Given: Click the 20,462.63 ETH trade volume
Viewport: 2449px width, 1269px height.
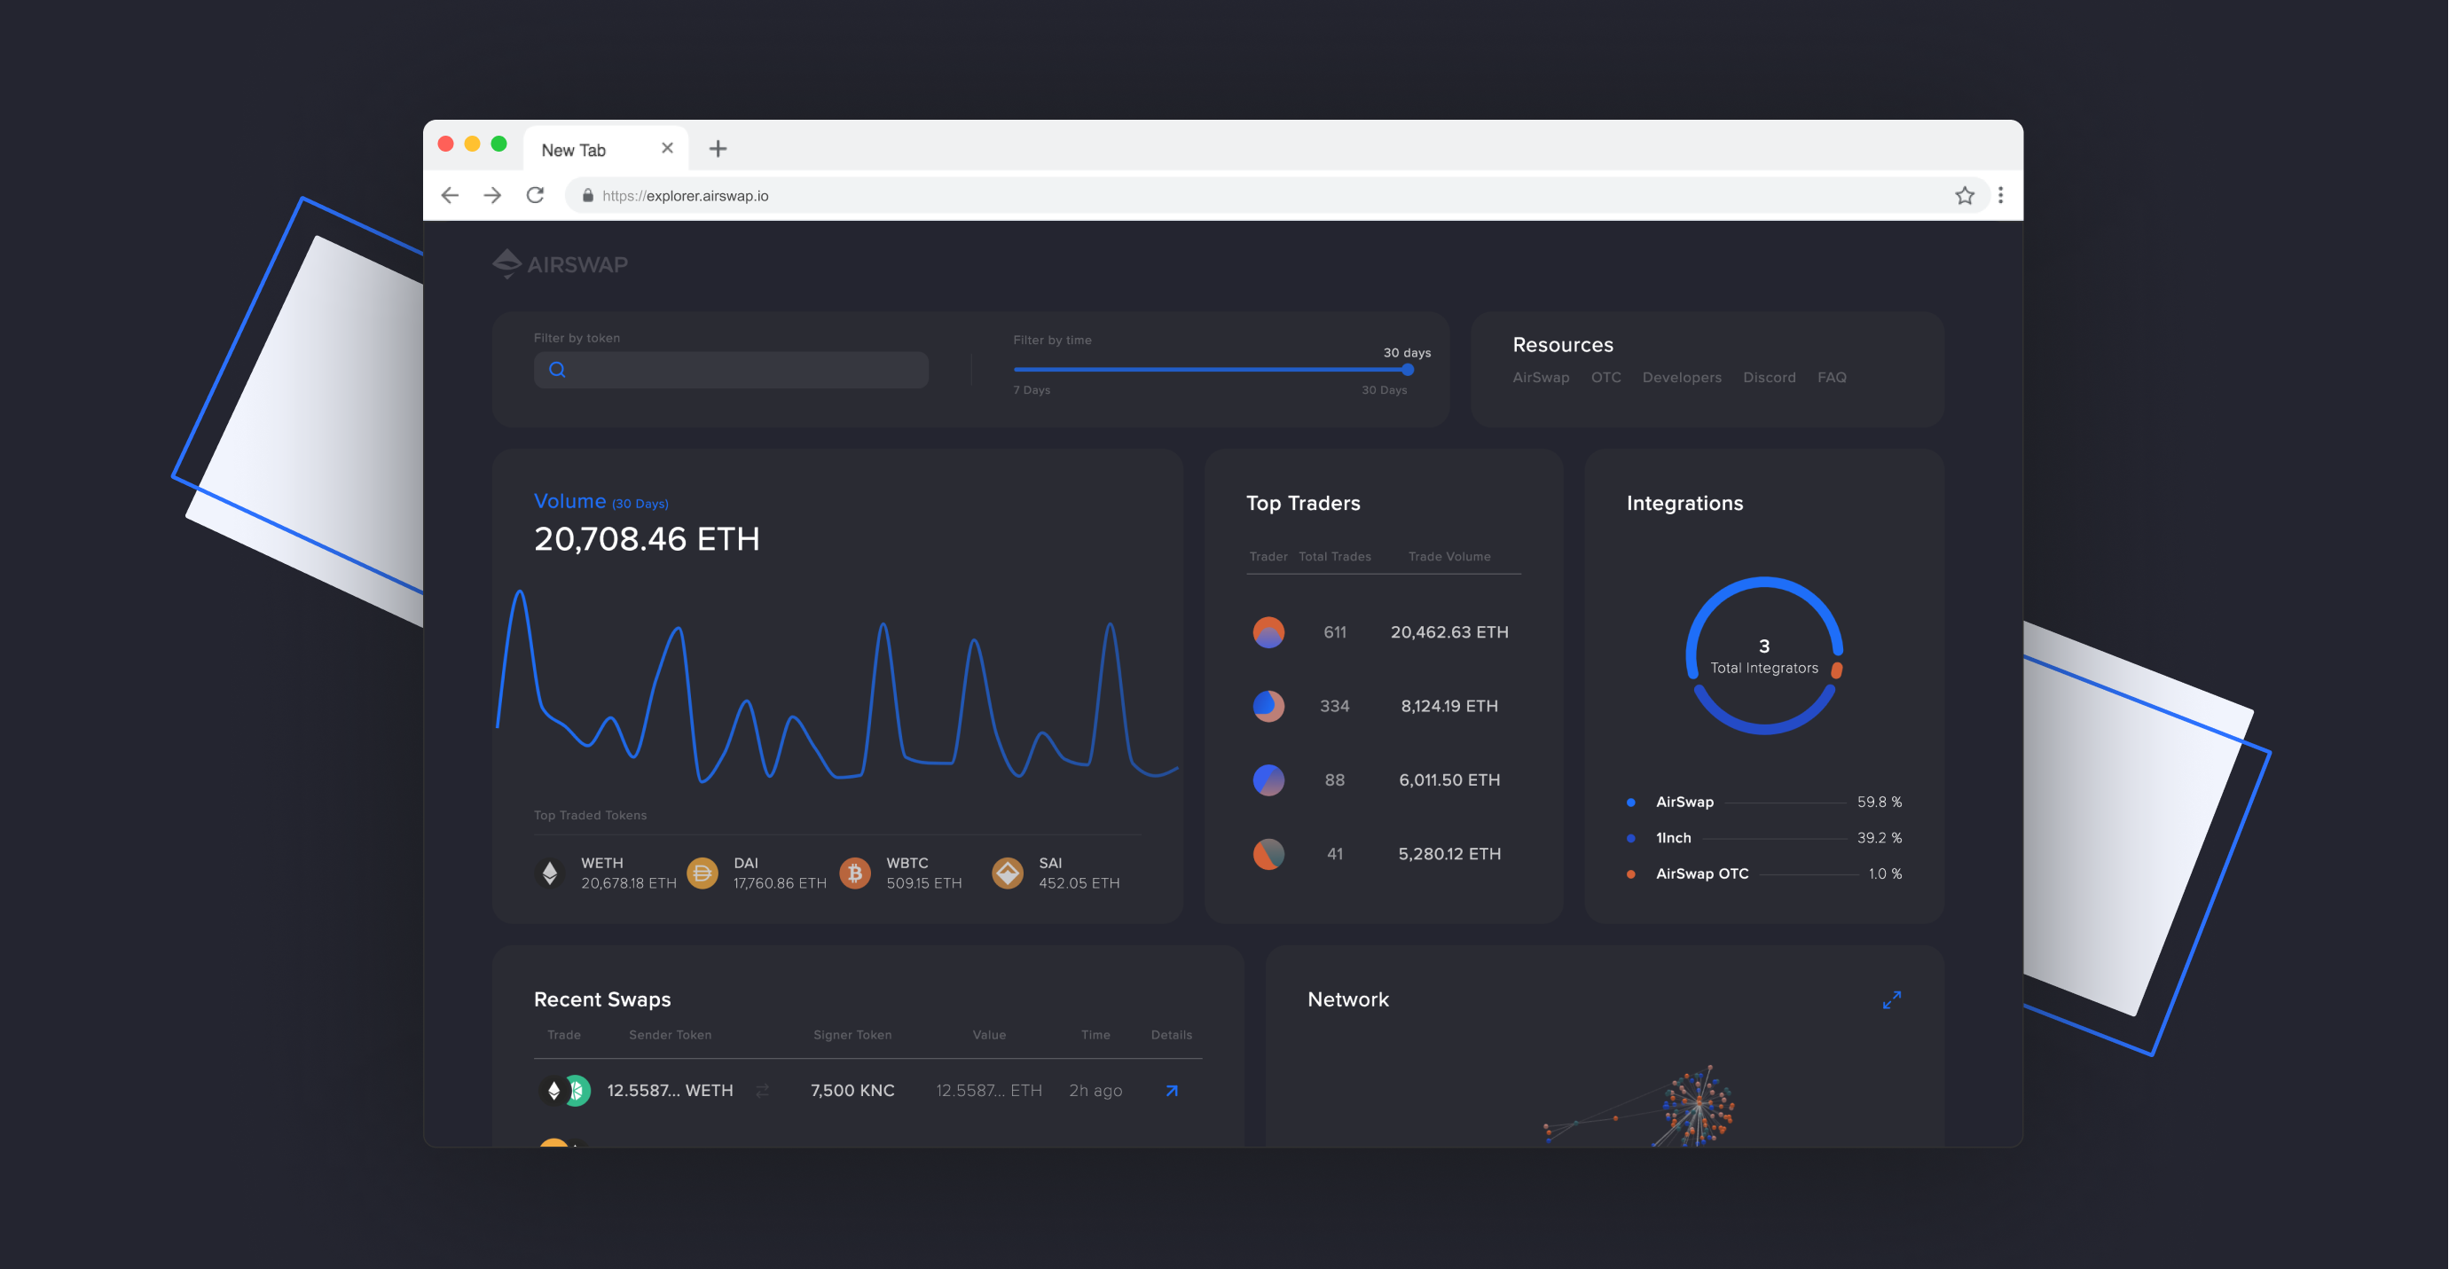Looking at the screenshot, I should click(1448, 632).
